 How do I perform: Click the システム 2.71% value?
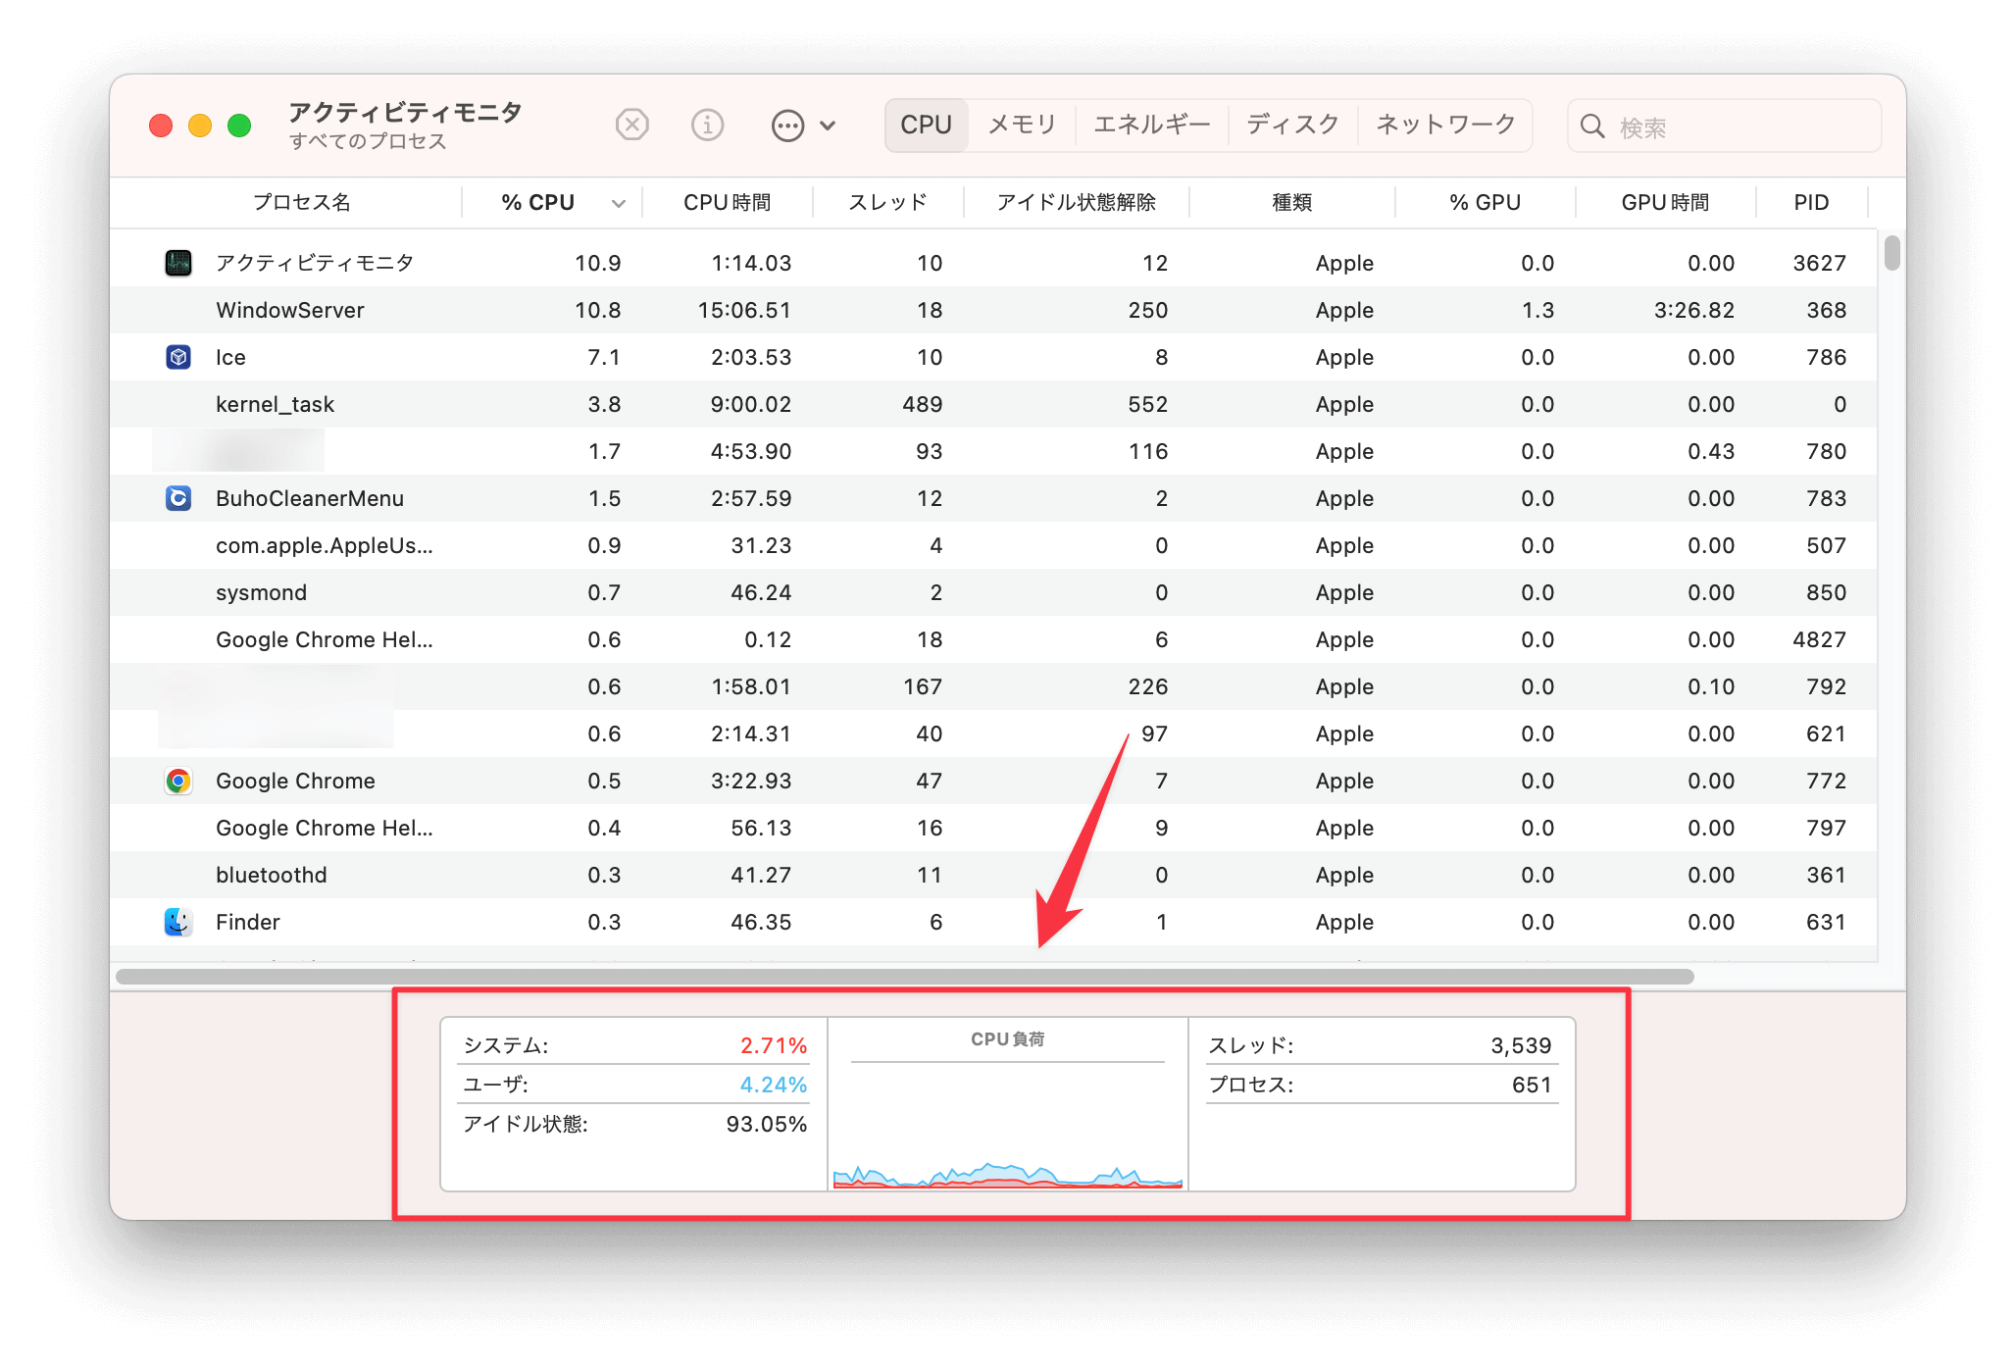click(773, 1045)
